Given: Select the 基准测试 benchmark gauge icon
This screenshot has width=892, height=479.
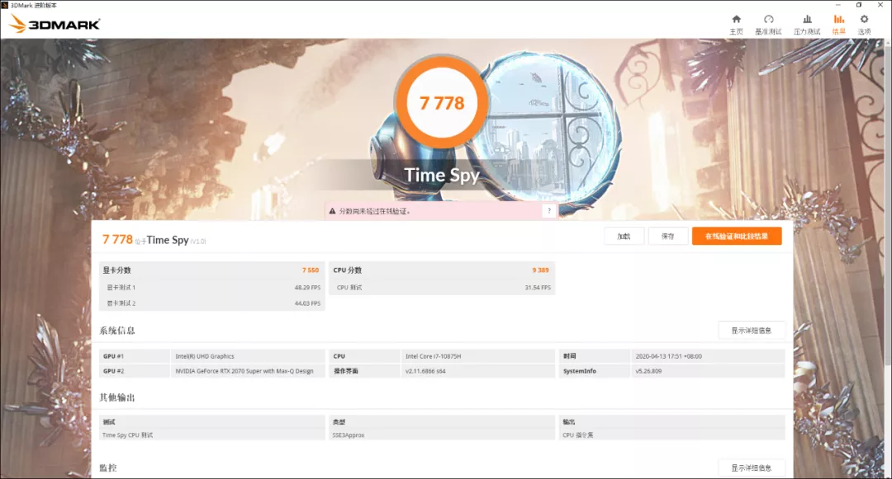Looking at the screenshot, I should pos(770,23).
